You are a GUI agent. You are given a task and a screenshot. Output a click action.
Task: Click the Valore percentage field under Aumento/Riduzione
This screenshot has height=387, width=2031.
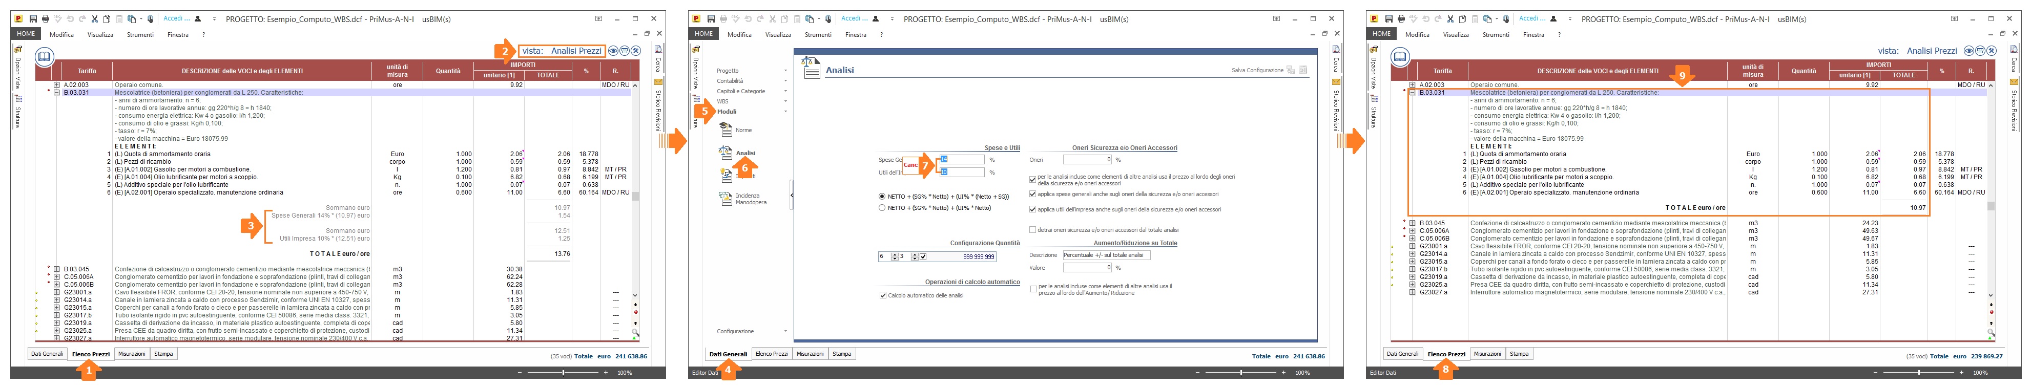(1087, 268)
